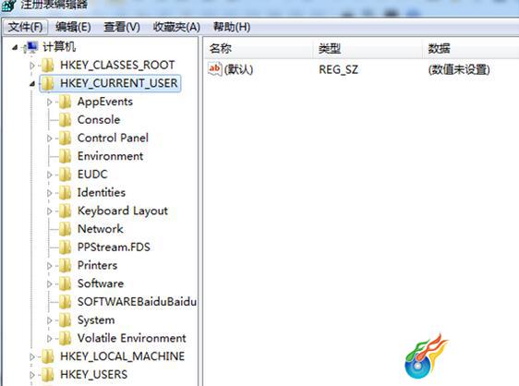Viewport: 519px width, 386px height.
Task: Click the Console key folder icon
Action: pos(65,120)
